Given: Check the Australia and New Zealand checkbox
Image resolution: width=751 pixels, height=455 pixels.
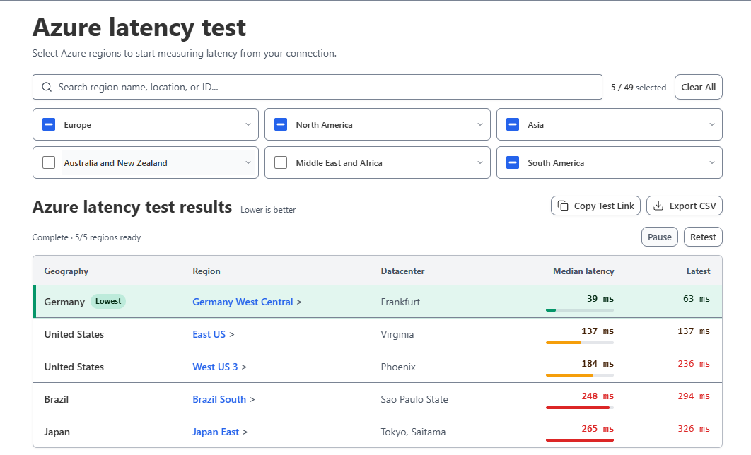Looking at the screenshot, I should tap(49, 162).
